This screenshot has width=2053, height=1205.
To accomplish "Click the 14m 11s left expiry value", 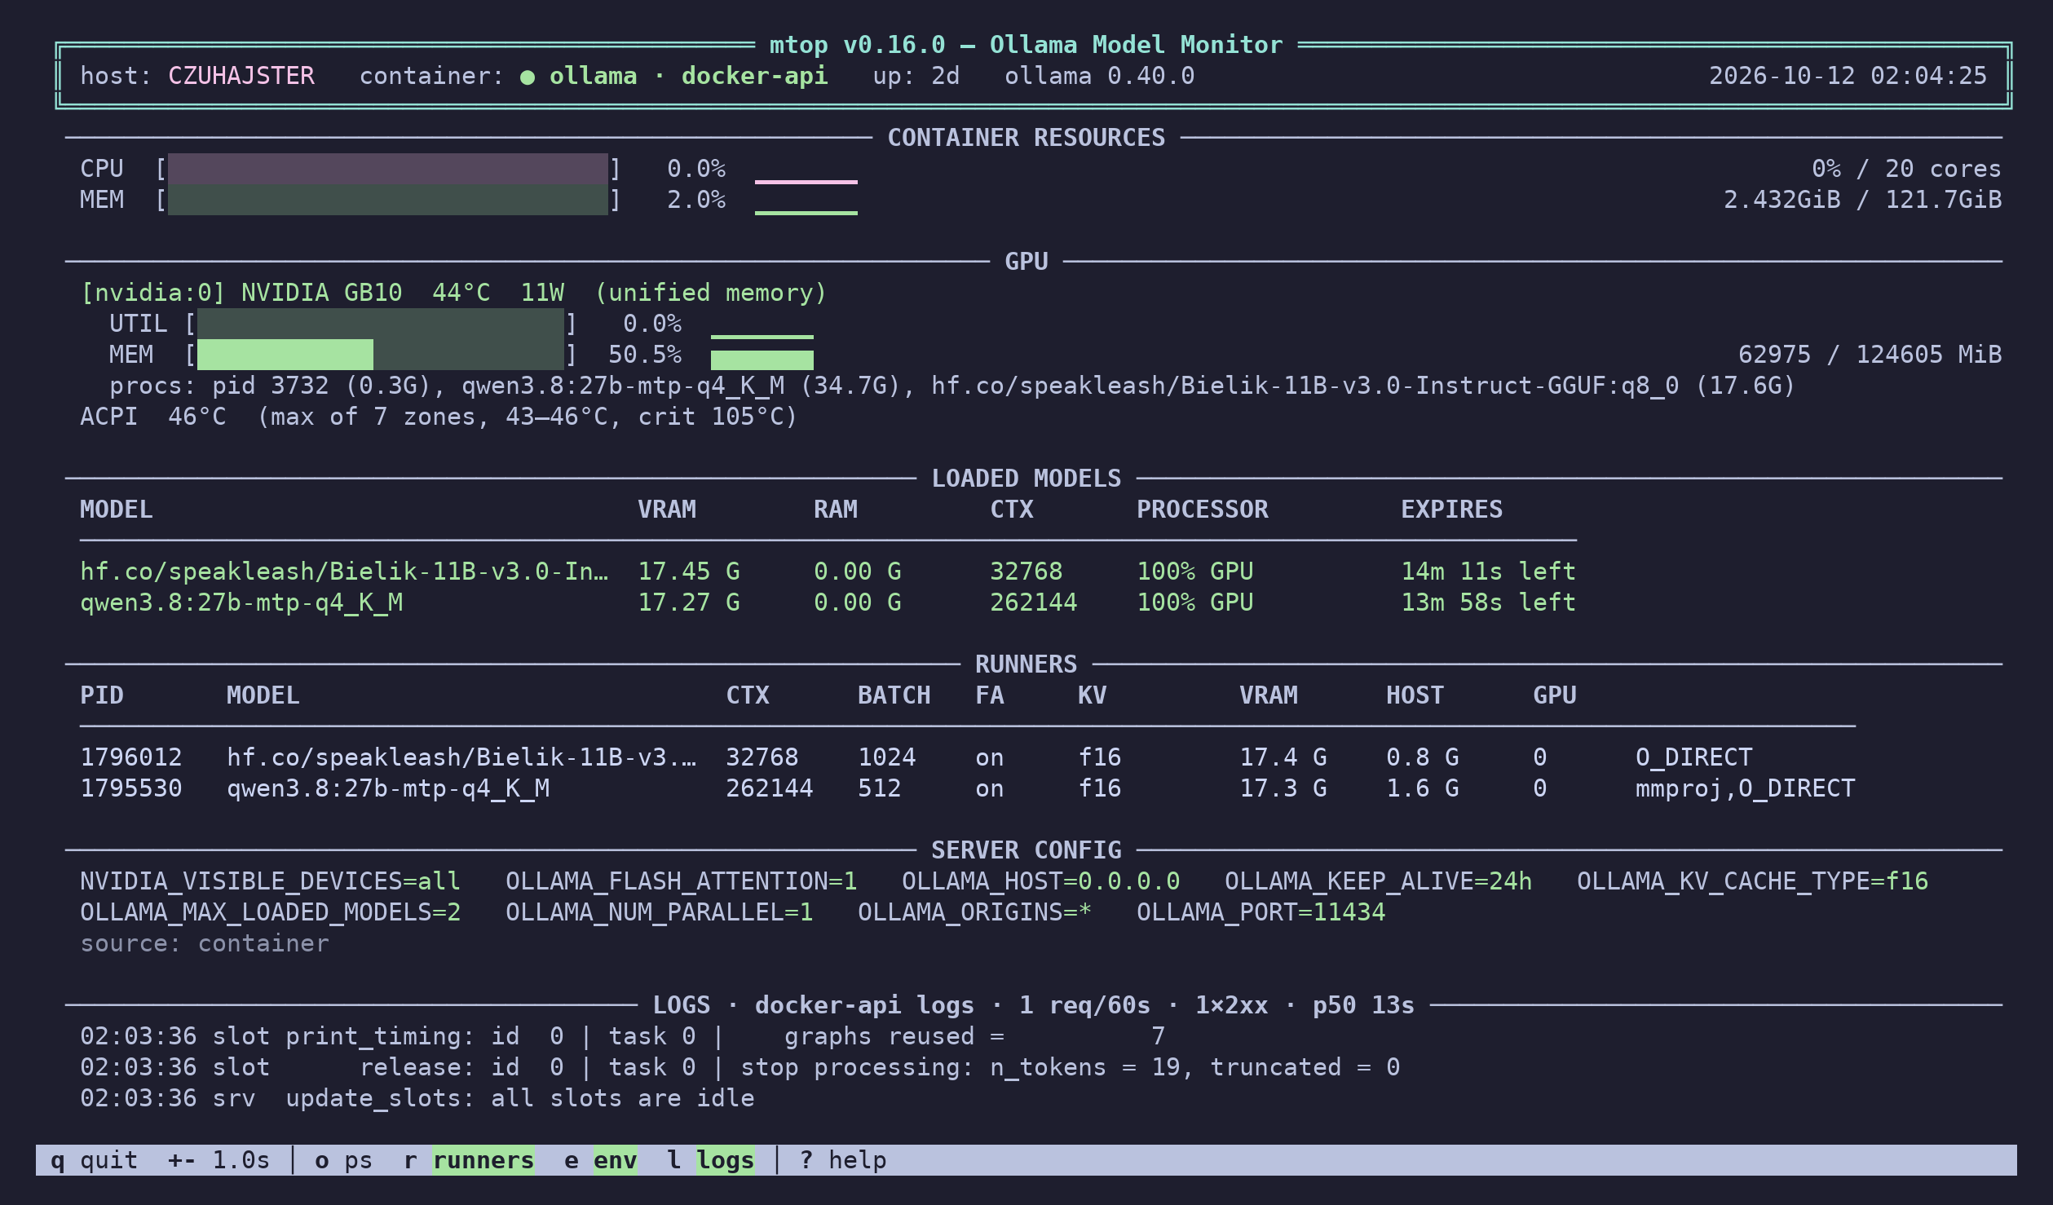I will click(x=1488, y=572).
